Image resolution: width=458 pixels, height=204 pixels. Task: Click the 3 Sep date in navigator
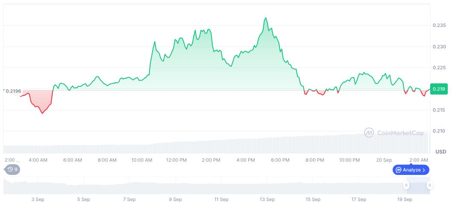click(x=38, y=199)
